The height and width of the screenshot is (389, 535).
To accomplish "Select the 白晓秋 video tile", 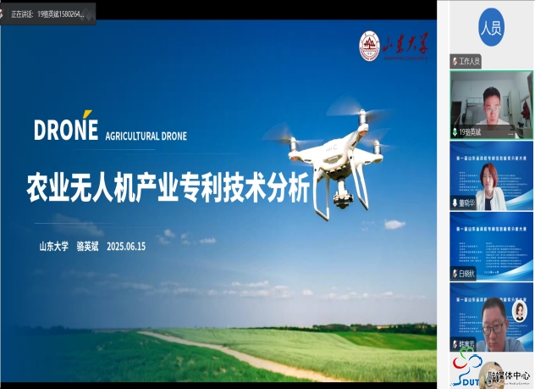I will coord(491,247).
